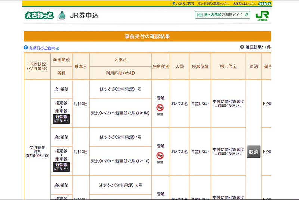
Task: Click the 受付結果待ち (0716002750) status cell
Action: point(37,152)
